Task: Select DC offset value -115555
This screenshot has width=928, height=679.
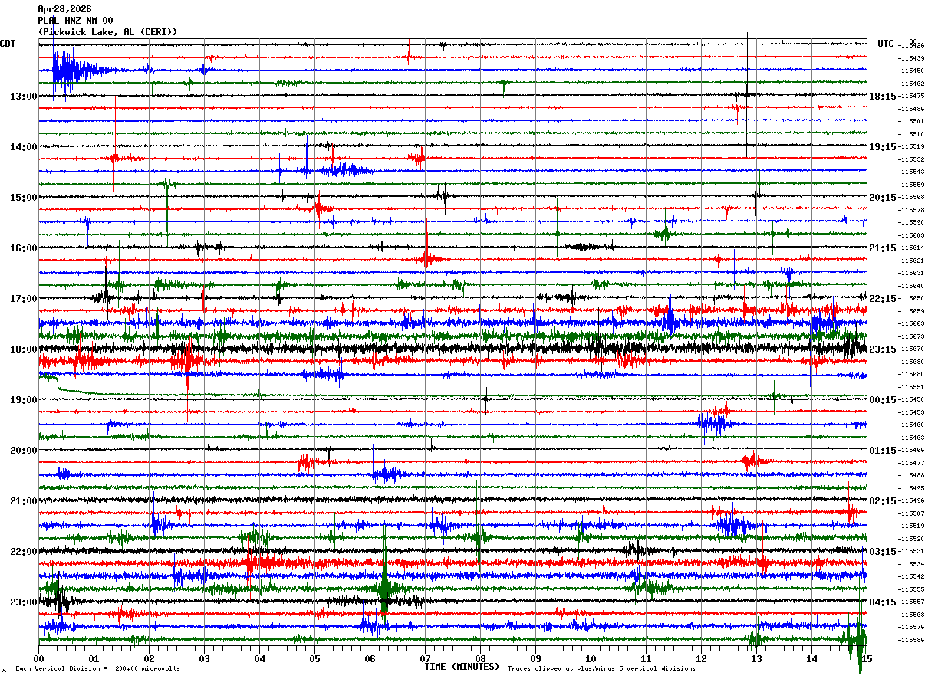Action: (x=911, y=589)
